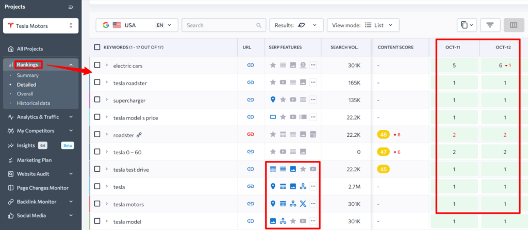The width and height of the screenshot is (528, 230).
Task: Open the copy options button
Action: (x=467, y=25)
